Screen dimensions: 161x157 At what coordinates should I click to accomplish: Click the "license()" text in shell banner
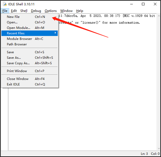90,23
